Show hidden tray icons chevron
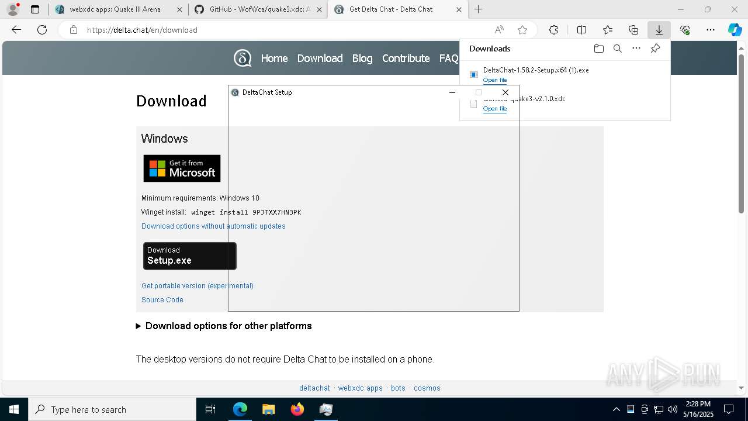This screenshot has width=748, height=421. 616,409
